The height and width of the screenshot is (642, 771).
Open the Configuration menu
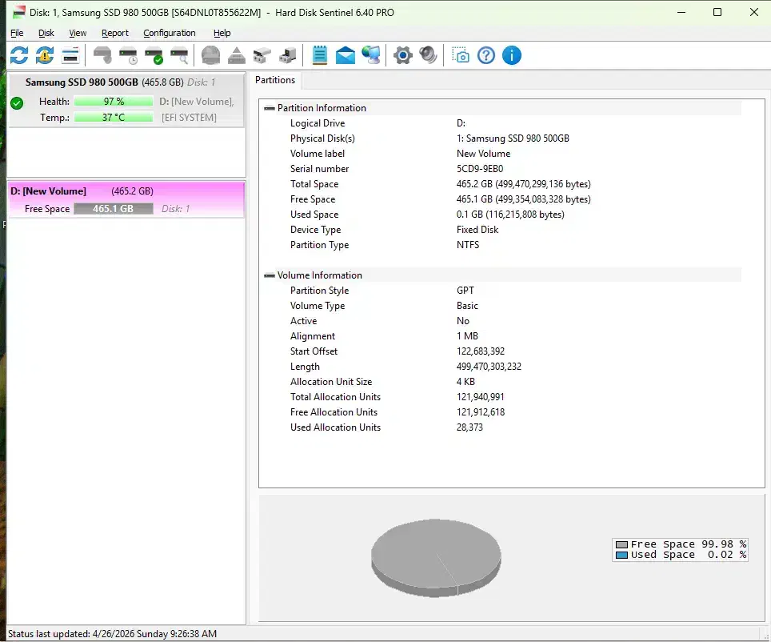tap(169, 33)
